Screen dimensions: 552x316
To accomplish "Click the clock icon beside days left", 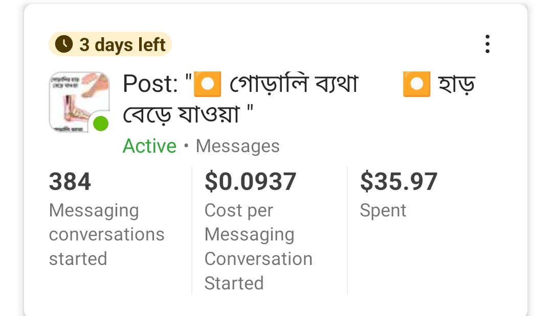I will point(64,44).
